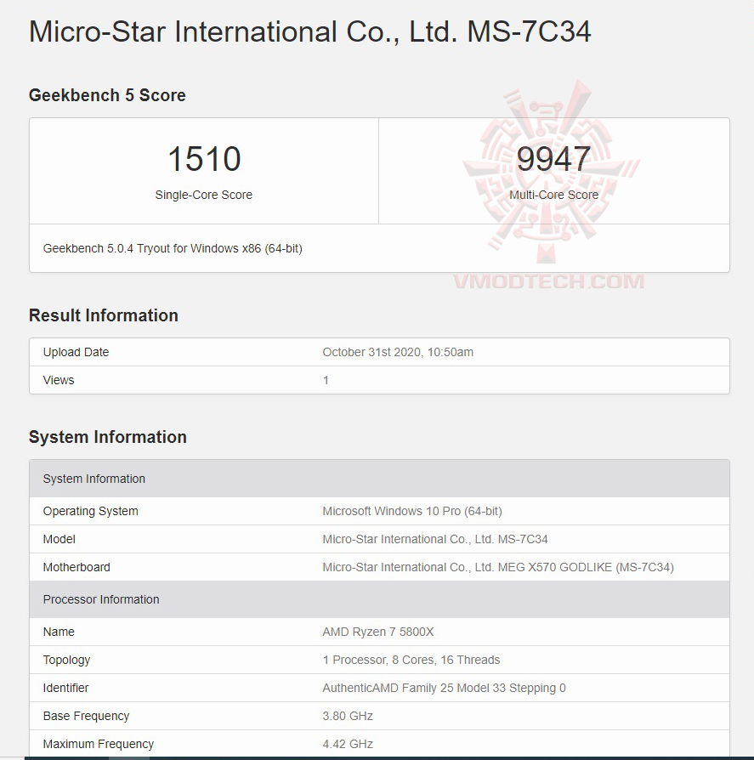Click the Maximum Frequency label
754x760 pixels.
click(x=99, y=745)
